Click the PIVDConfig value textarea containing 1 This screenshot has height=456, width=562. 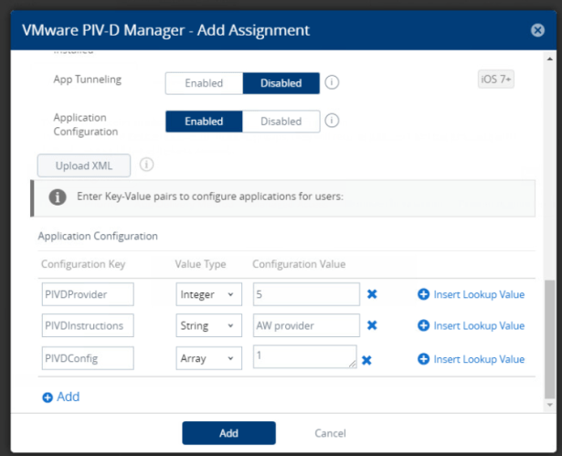[304, 356]
